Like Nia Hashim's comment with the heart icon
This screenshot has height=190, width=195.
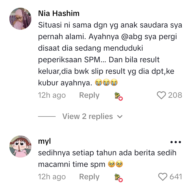[x=161, y=95]
